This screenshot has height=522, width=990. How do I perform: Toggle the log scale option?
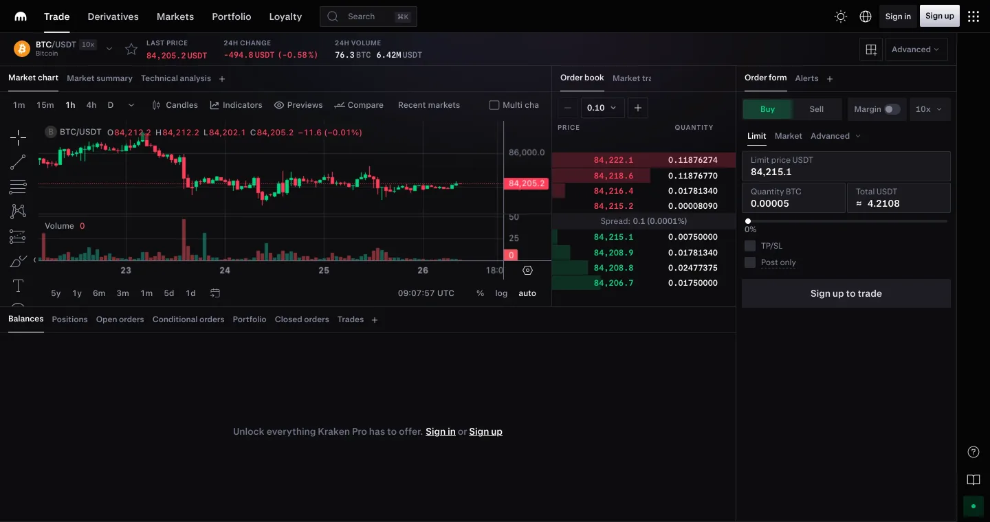pyautogui.click(x=501, y=293)
